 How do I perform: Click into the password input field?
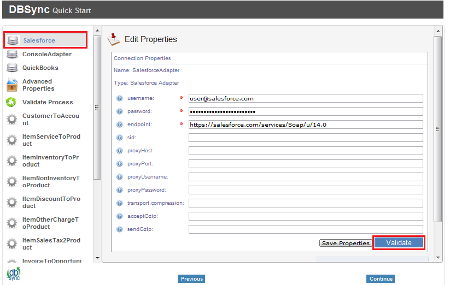click(x=306, y=111)
